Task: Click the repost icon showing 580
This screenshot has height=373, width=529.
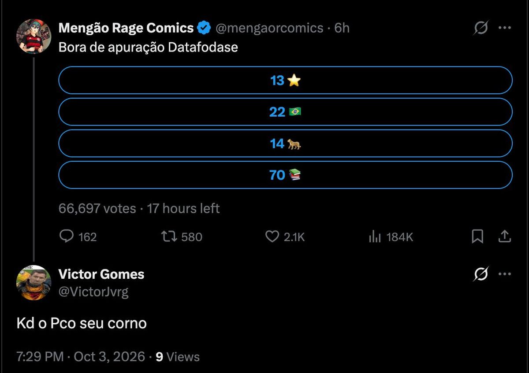Action: coord(170,236)
